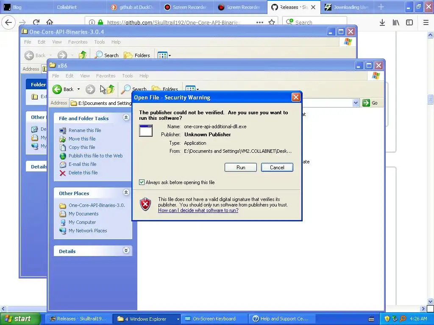The height and width of the screenshot is (325, 434).
Task: Open browser Downloads arrow
Action: pos(382,22)
